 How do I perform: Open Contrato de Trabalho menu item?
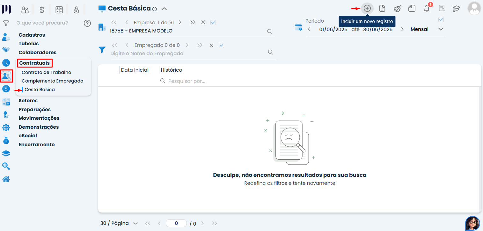click(x=46, y=72)
